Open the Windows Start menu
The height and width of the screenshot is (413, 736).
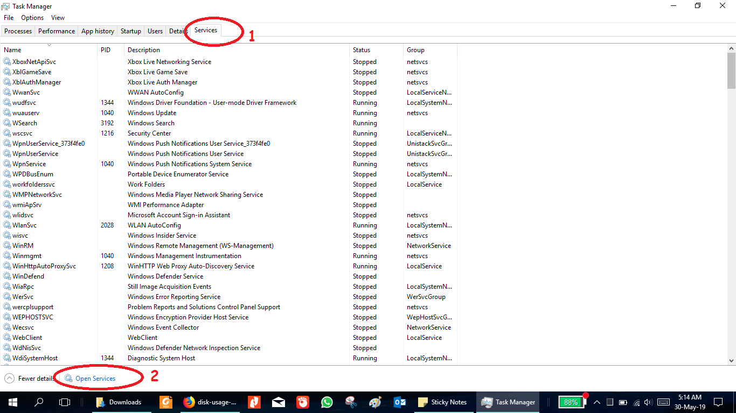(x=12, y=402)
